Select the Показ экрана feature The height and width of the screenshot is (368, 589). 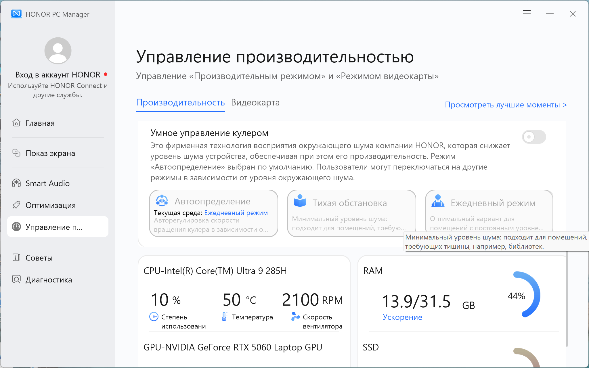pos(50,153)
